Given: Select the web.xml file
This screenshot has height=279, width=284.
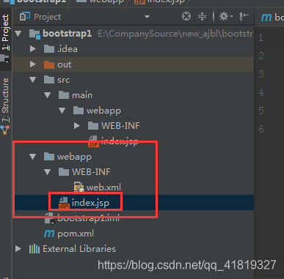Looking at the screenshot, I should pos(103,187).
